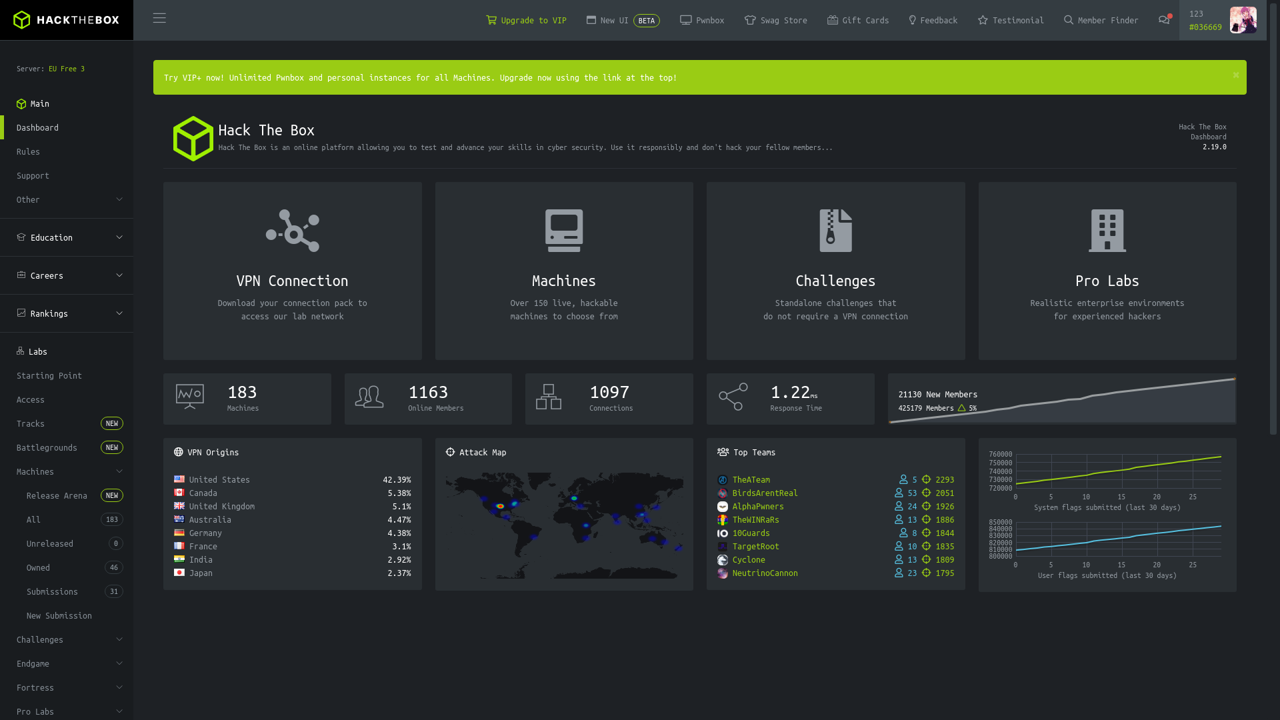Click the Response Time share icon

pyautogui.click(x=733, y=397)
